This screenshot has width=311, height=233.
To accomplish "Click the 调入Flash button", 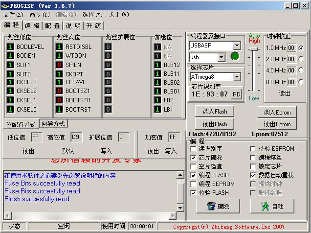I will pos(215,111).
